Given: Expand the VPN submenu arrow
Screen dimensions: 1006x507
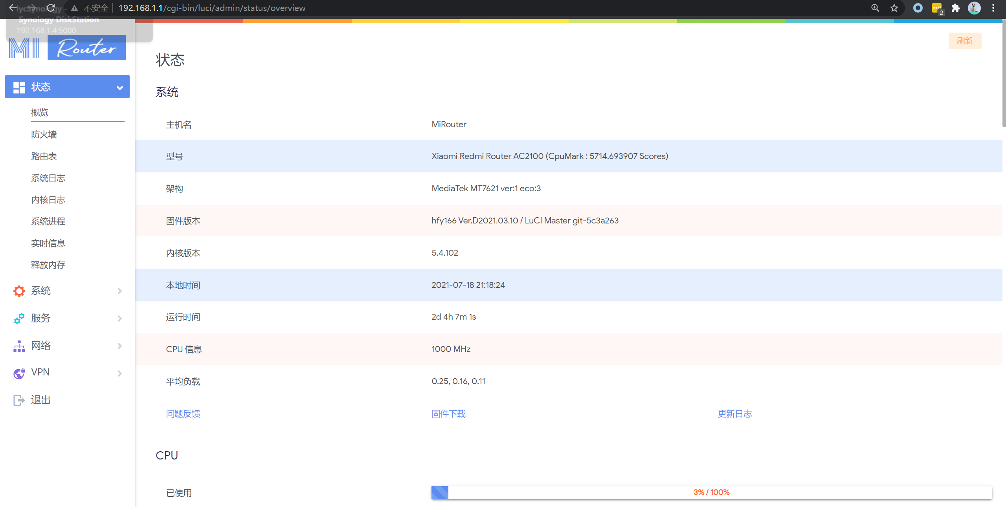Looking at the screenshot, I should [x=119, y=373].
